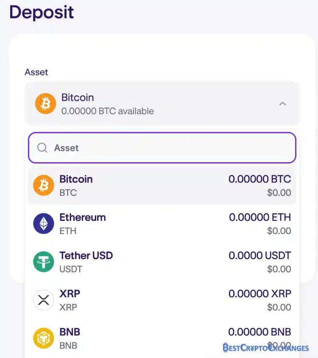Screen dimensions: 318x358
Task: Click the 0.00000 BTC available text
Action: (108, 111)
